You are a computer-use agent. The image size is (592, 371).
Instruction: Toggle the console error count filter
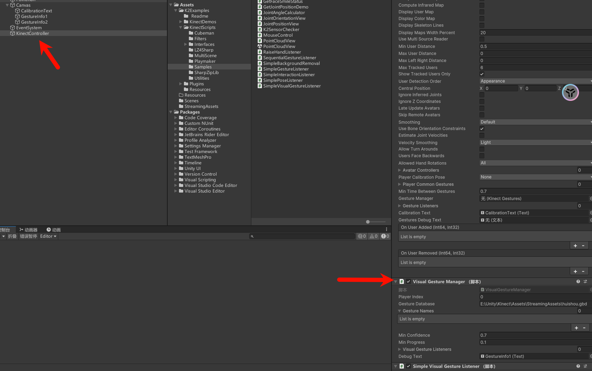(x=385, y=236)
